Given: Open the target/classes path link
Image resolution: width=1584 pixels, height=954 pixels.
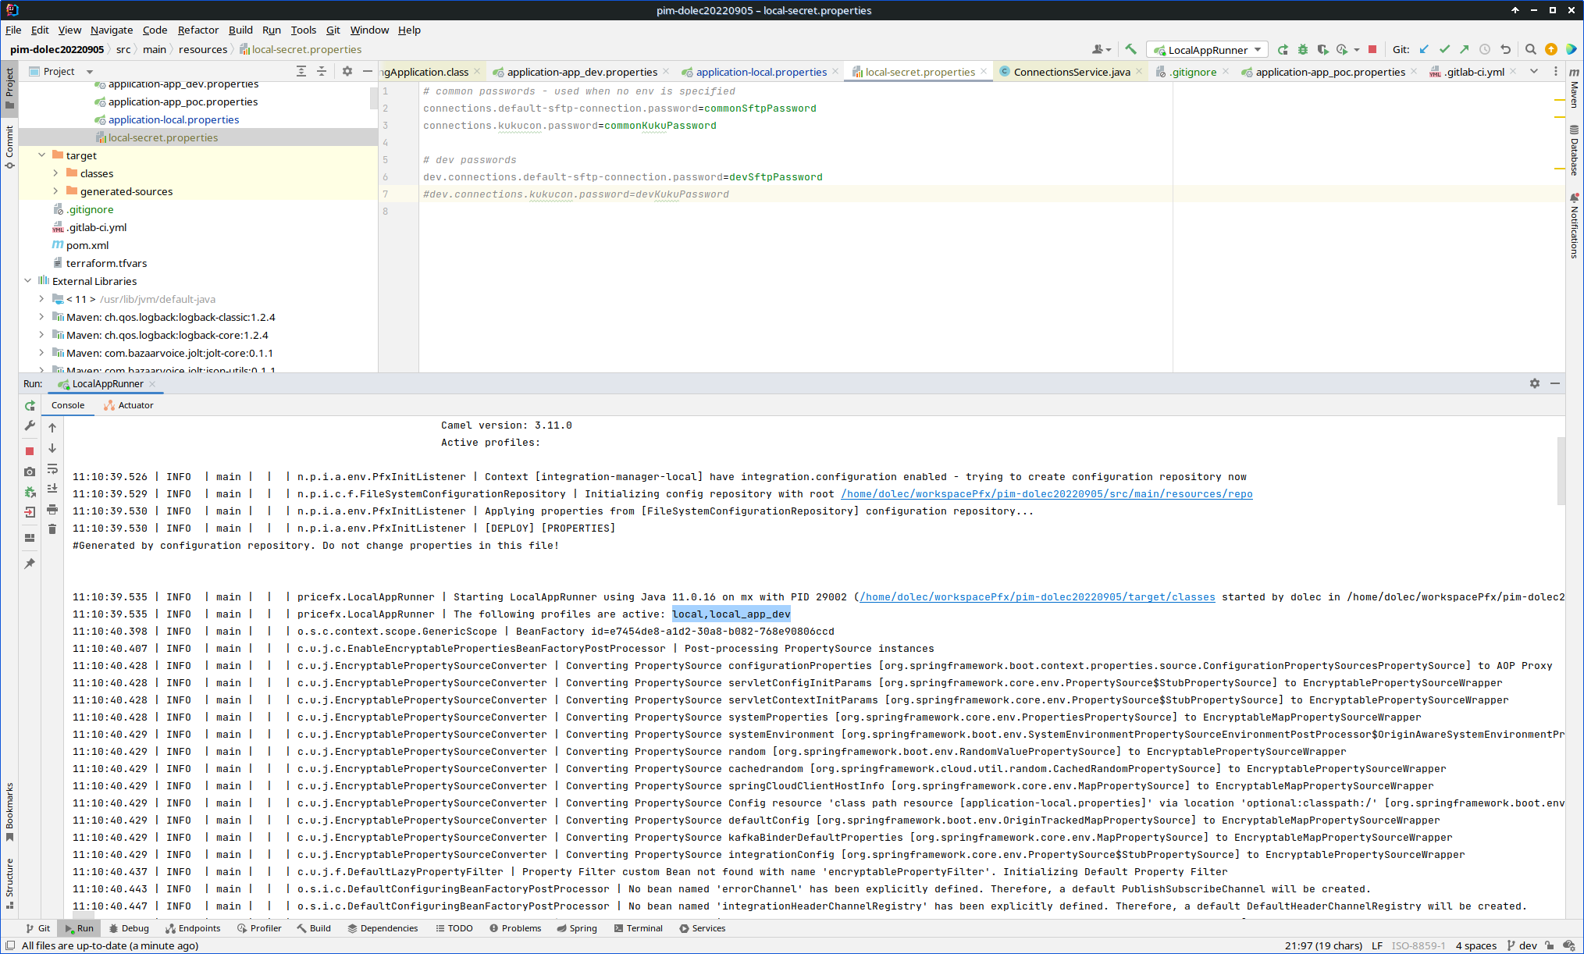Looking at the screenshot, I should point(1037,597).
